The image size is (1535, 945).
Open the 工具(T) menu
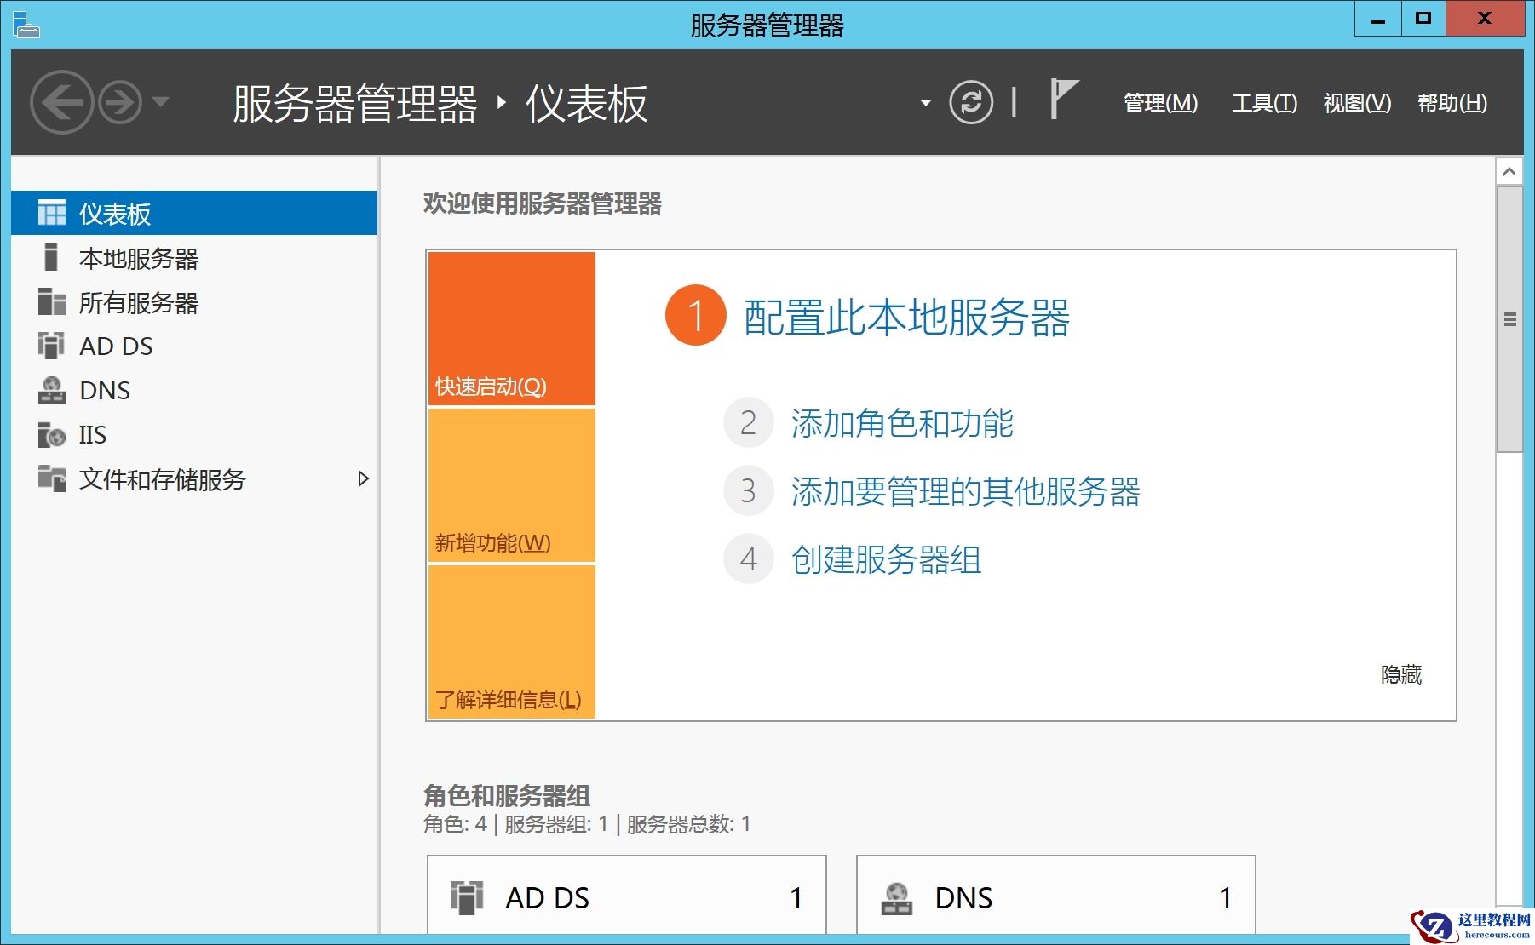click(1263, 103)
